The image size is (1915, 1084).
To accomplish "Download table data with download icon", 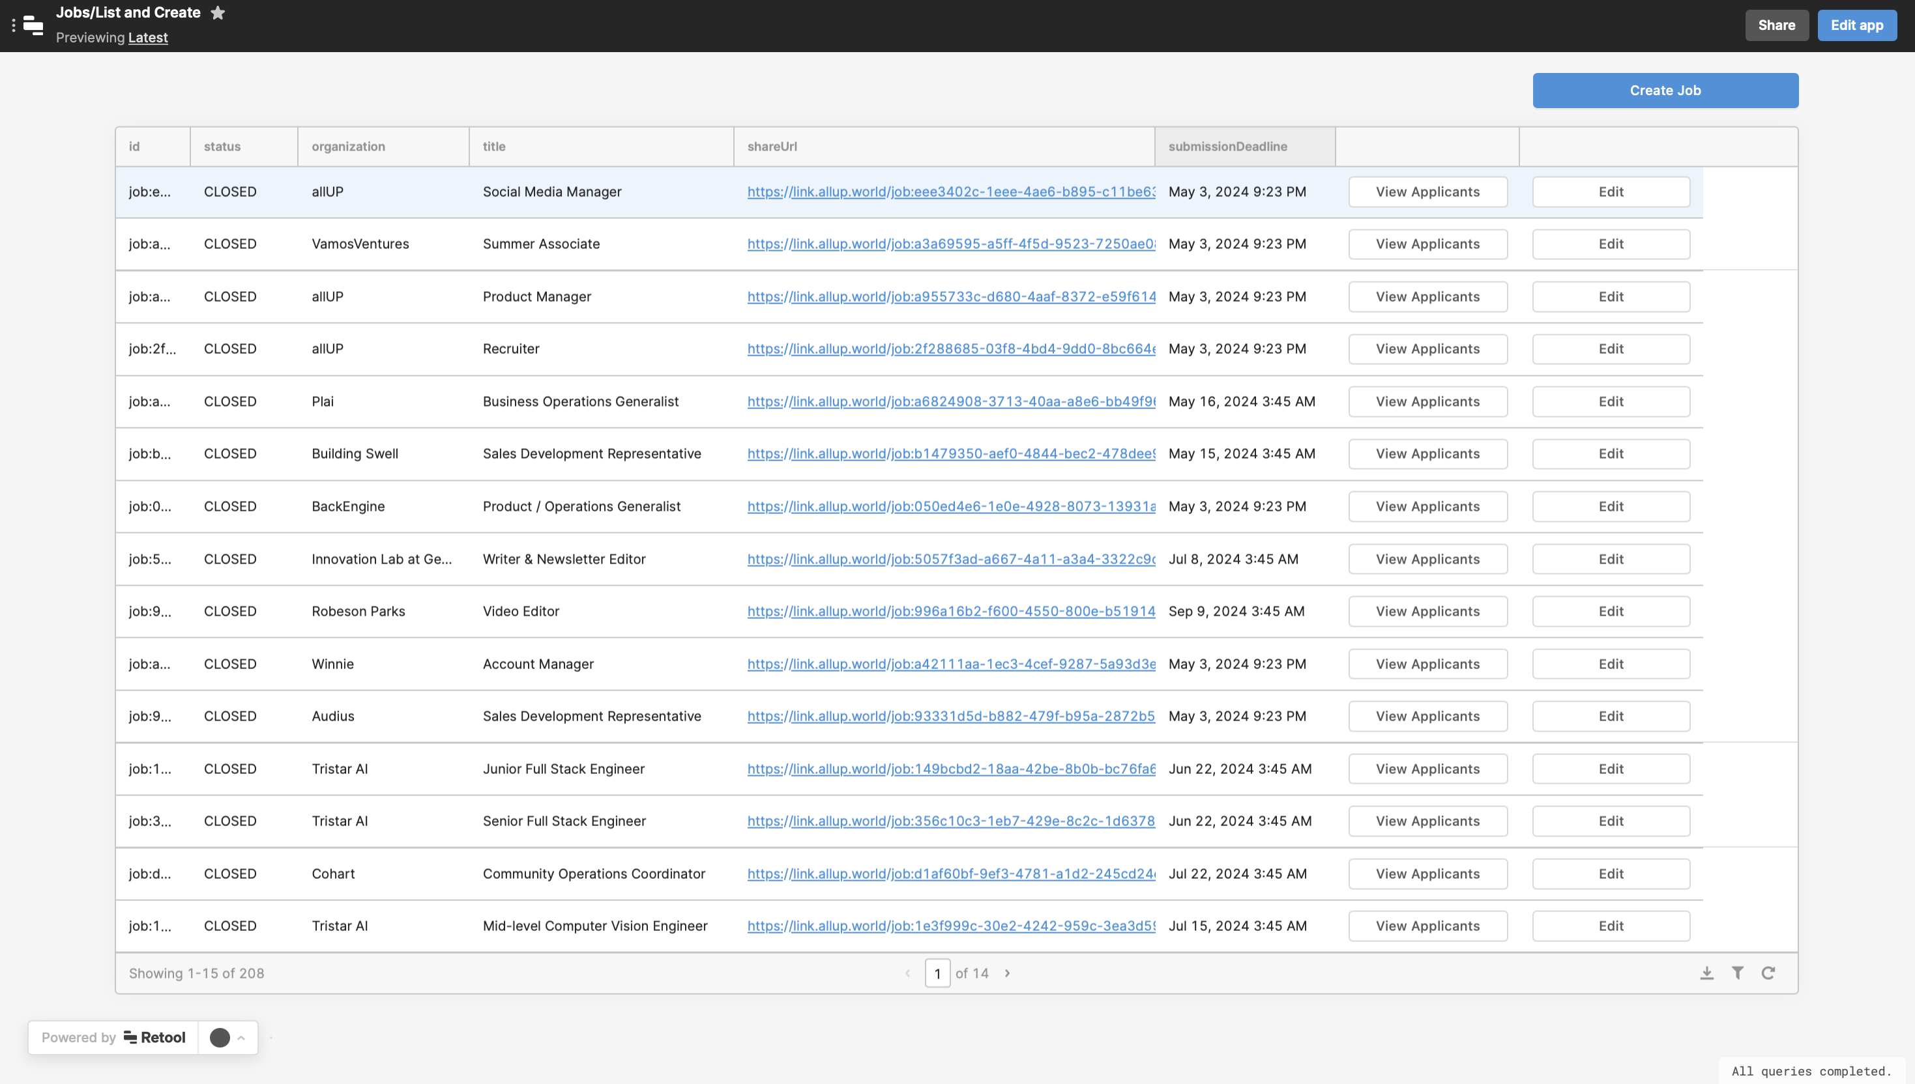I will point(1706,973).
